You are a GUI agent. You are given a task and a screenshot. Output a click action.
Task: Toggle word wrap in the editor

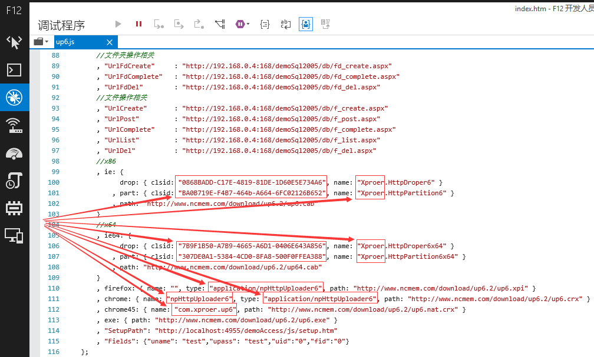285,24
